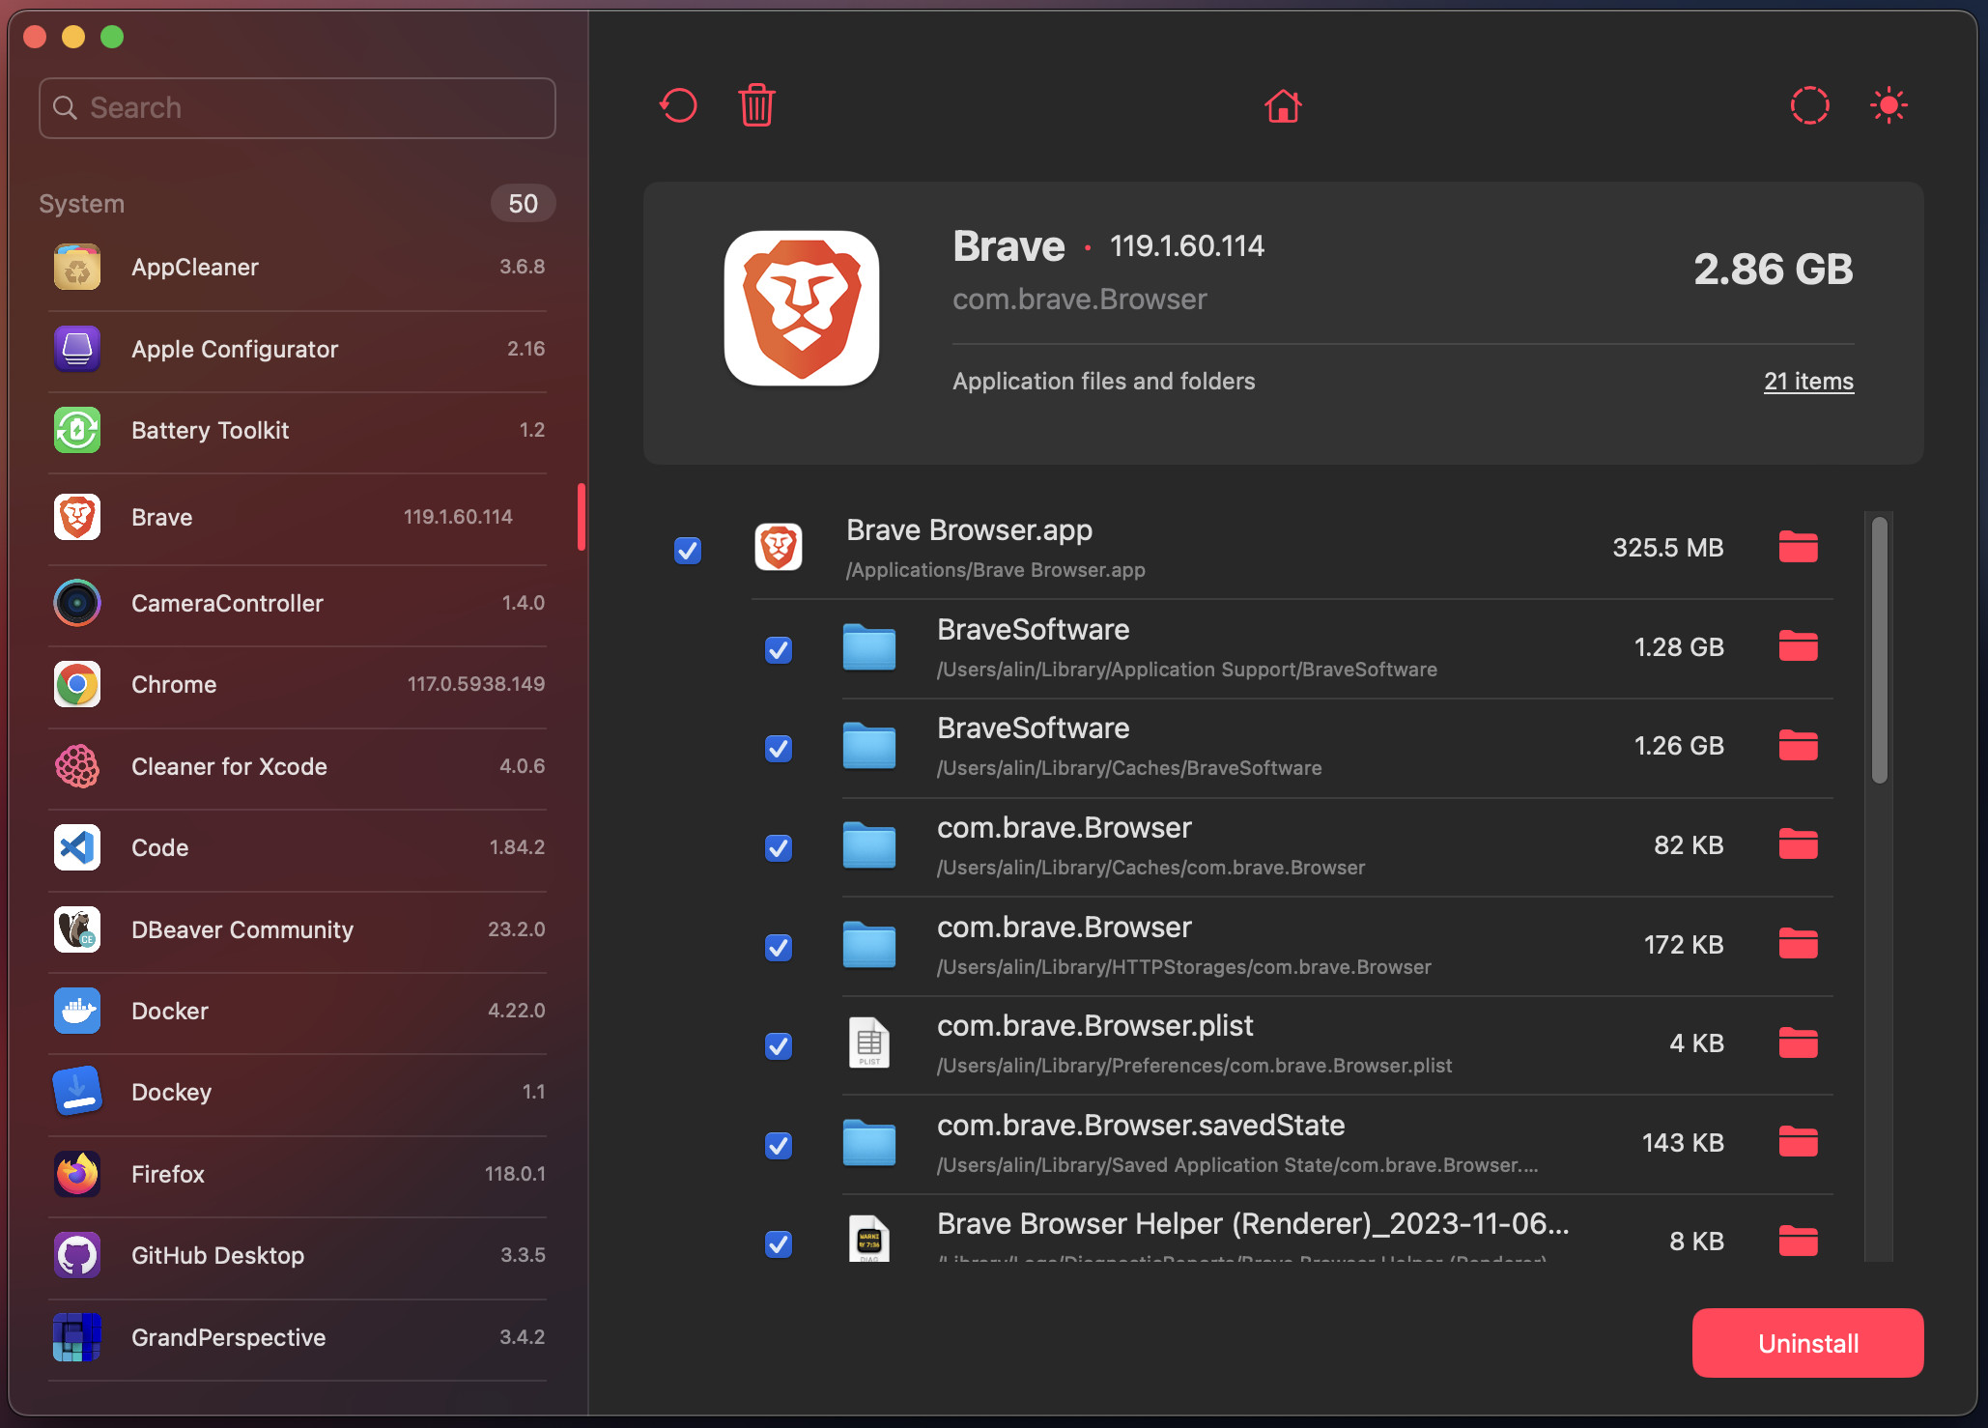Open the 21 items link

[x=1808, y=381]
